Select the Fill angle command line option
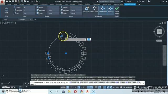The width and height of the screenshot is (168, 94). 110,83
